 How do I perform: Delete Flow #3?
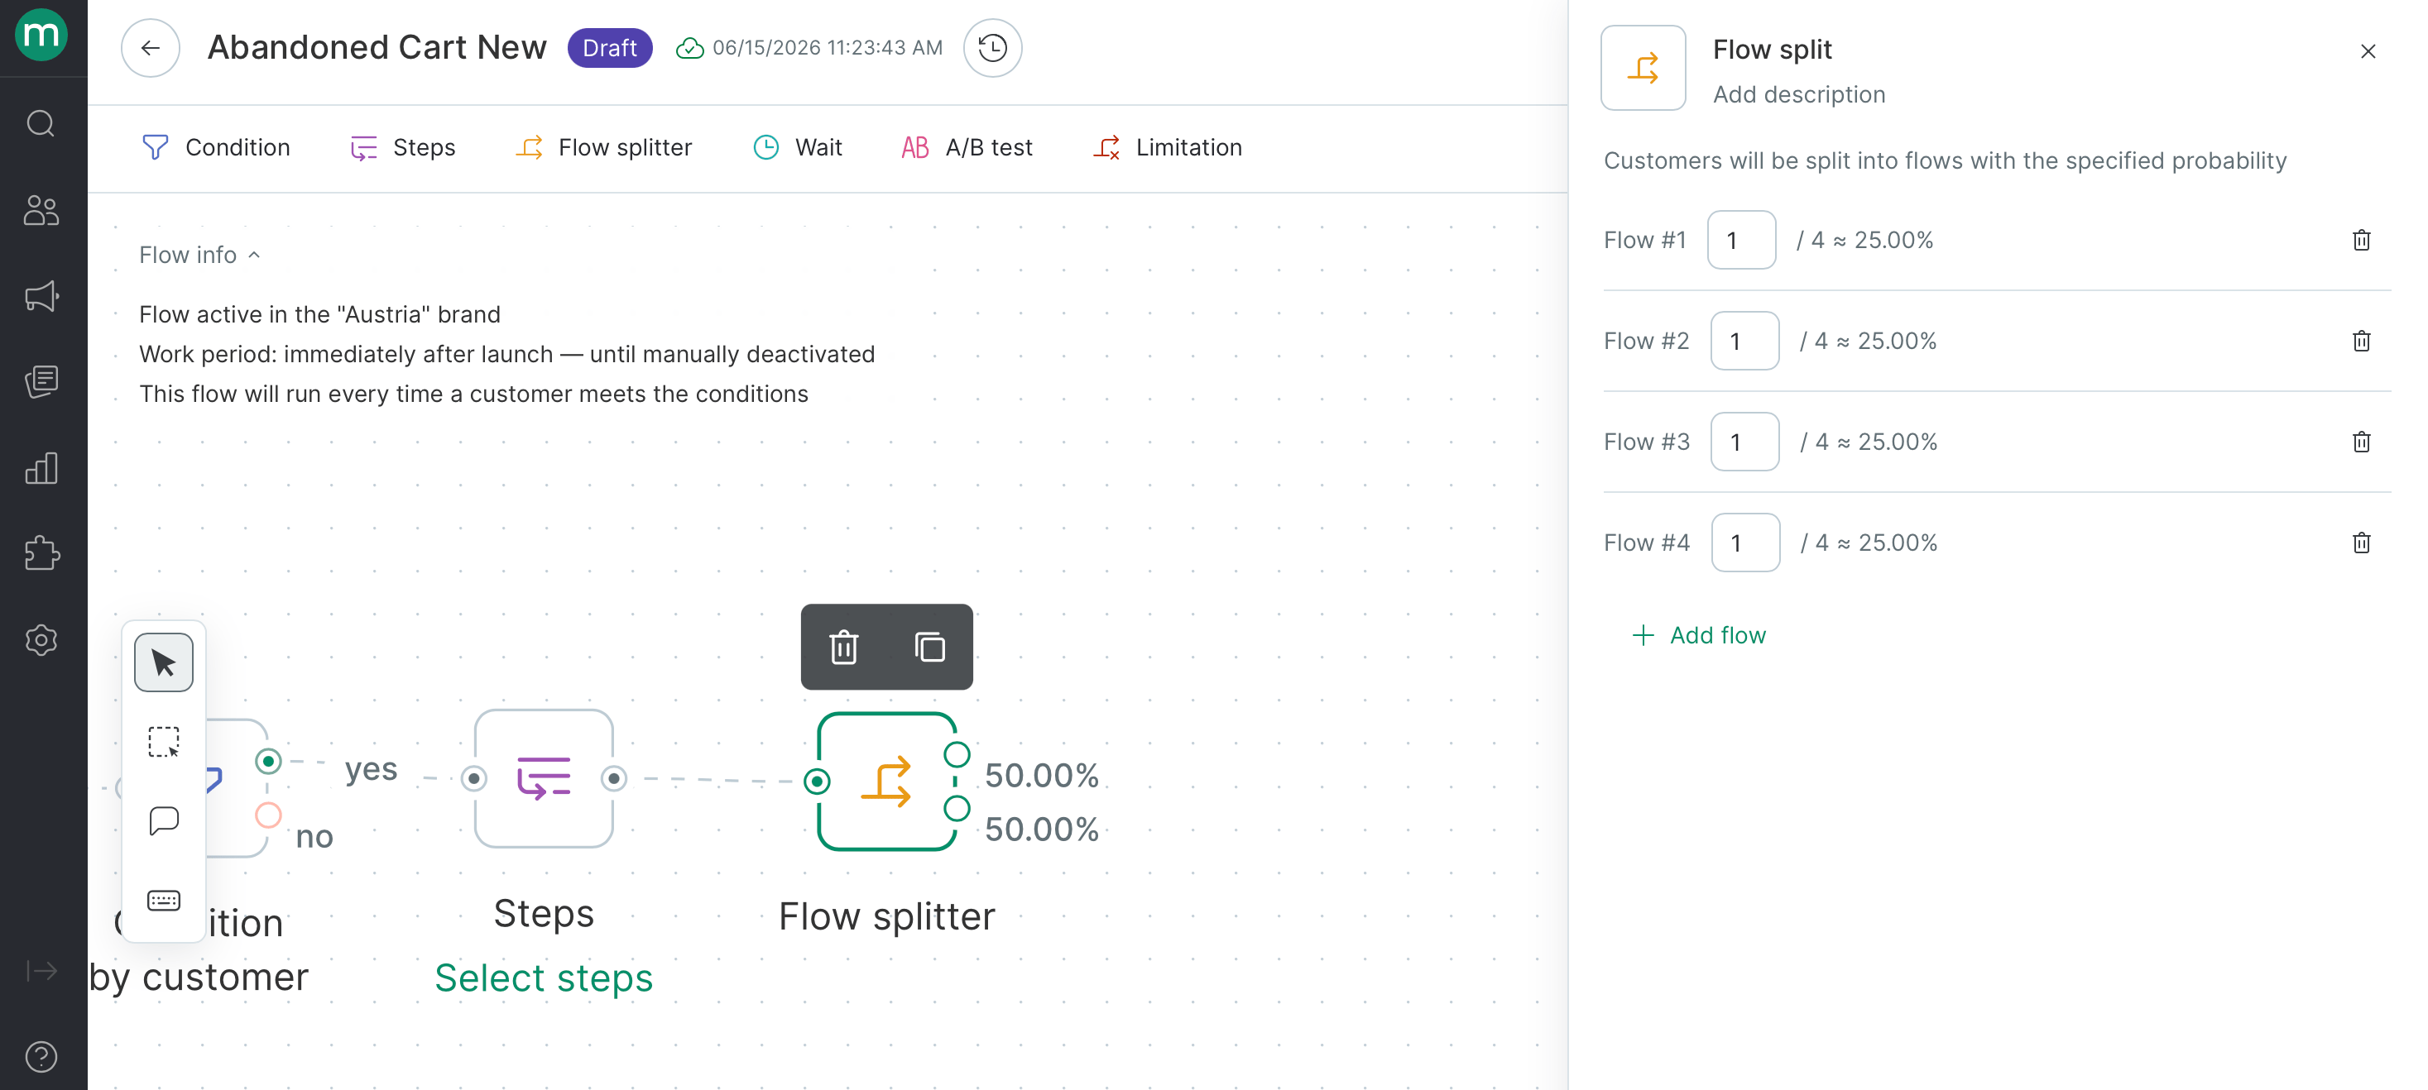pos(2361,442)
